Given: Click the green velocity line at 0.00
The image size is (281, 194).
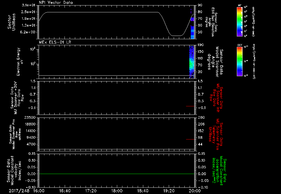Looking at the screenshot, I should tap(117, 174).
